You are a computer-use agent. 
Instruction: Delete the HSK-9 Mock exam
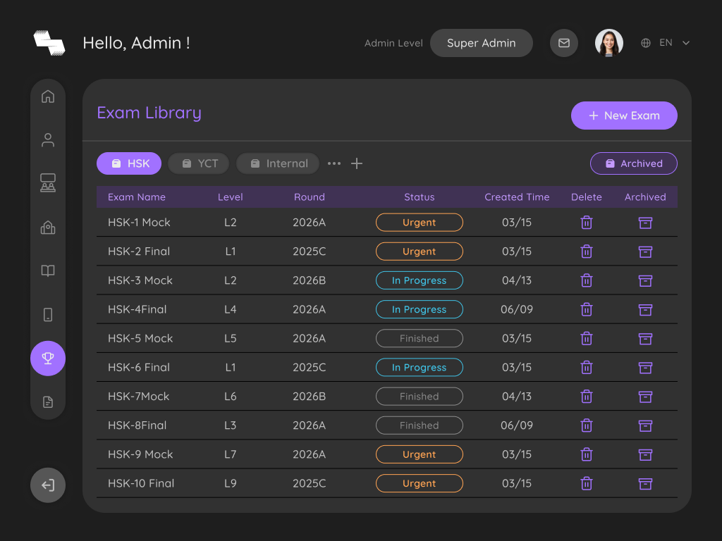click(587, 454)
